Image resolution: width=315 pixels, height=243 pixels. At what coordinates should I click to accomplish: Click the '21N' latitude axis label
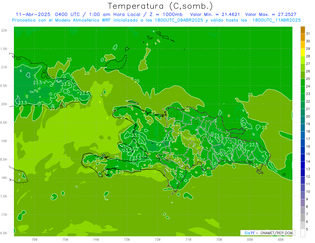pyautogui.click(x=4, y=67)
